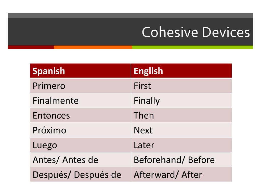
Task: Select the Finalmente cell
Action: (x=80, y=101)
